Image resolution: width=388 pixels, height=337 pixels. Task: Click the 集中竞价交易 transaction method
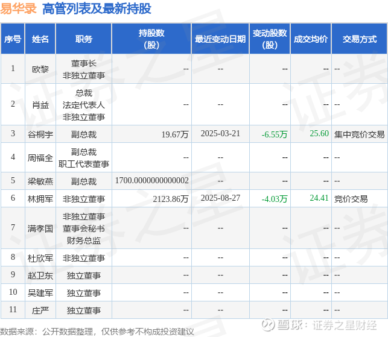360,134
